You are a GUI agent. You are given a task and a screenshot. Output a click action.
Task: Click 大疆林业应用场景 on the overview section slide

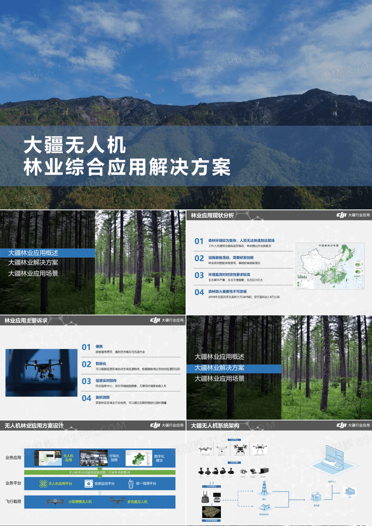click(x=33, y=273)
